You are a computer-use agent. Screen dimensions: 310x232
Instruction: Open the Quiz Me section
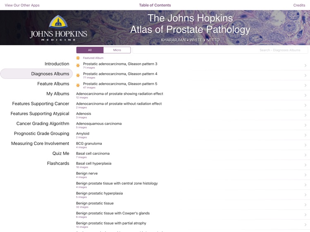click(x=61, y=154)
